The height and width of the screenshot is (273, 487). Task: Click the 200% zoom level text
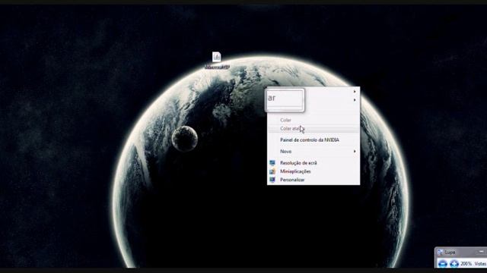pos(466,264)
